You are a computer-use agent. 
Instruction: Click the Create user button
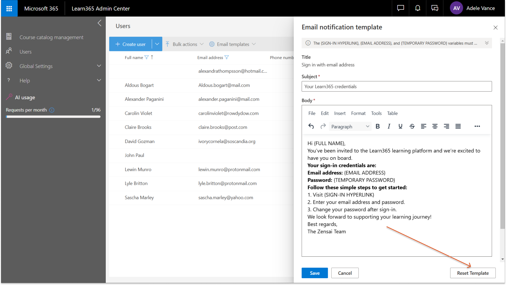pos(130,44)
